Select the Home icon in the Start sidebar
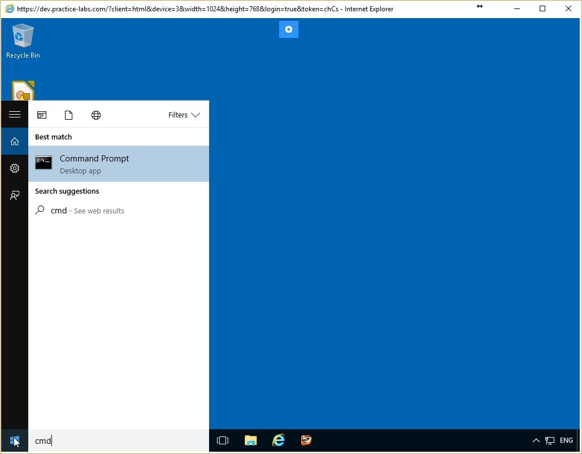Viewport: 582px width, 454px height. pos(14,141)
